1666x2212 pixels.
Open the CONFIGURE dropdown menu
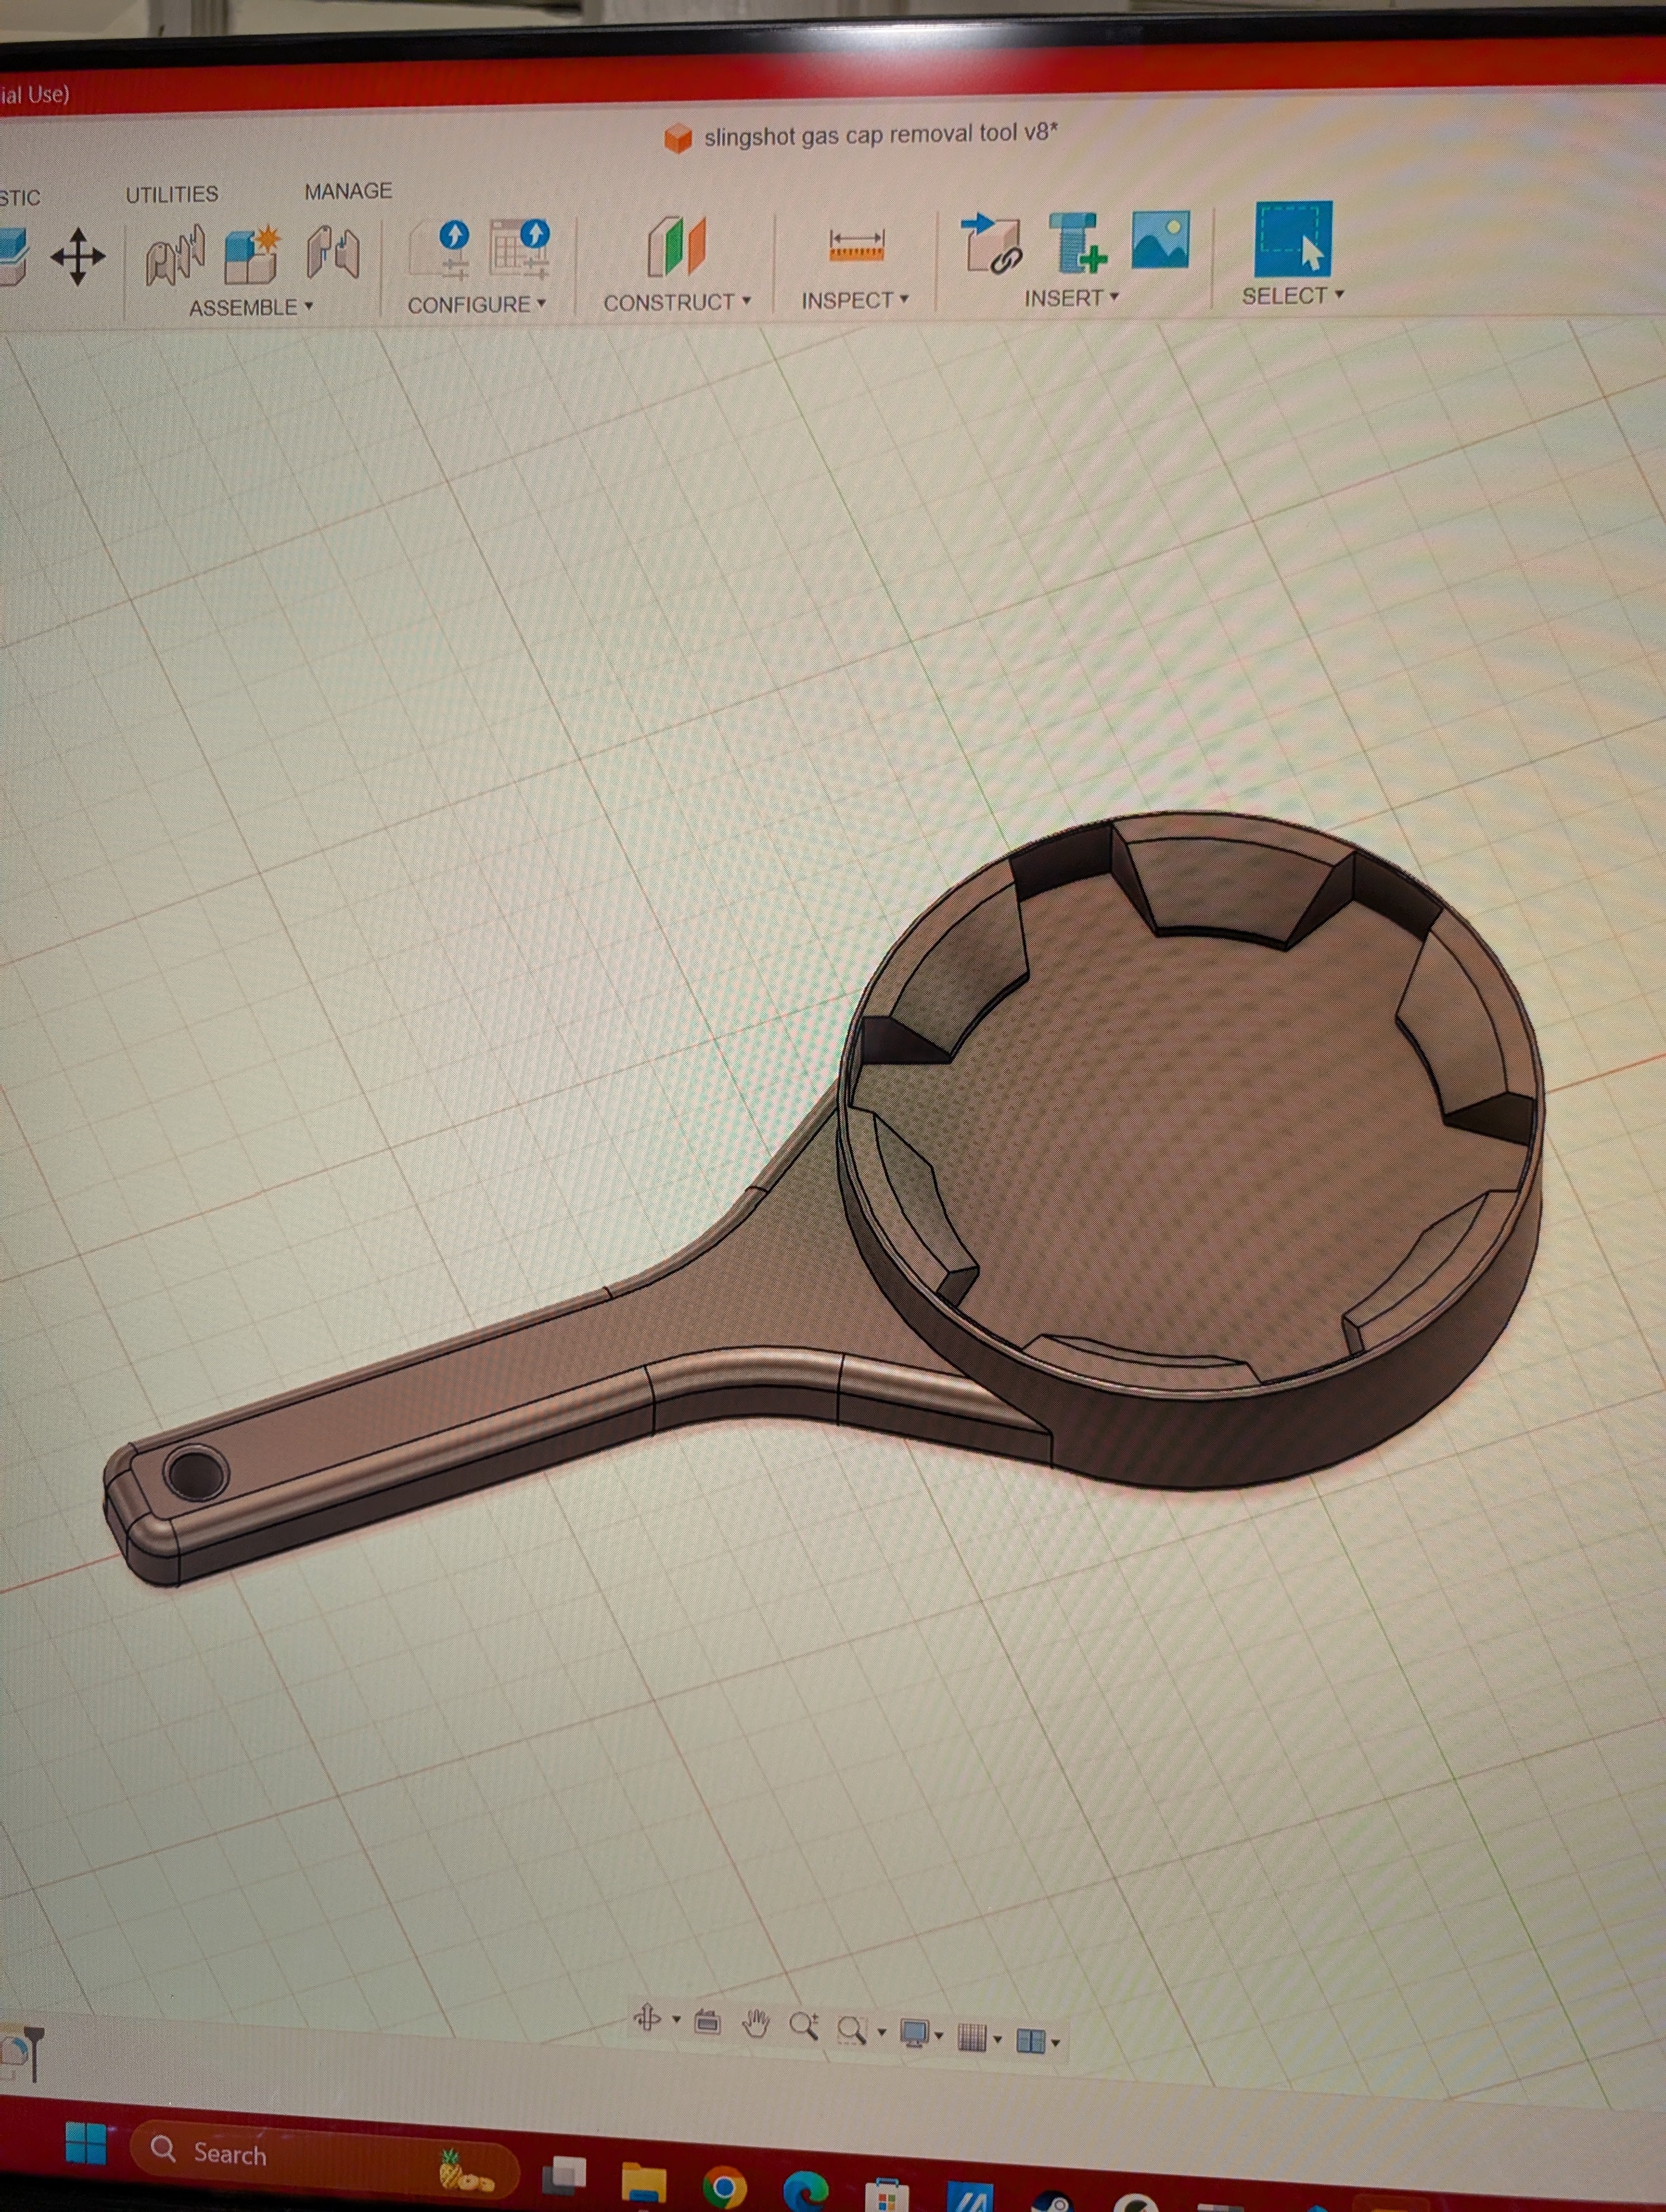click(x=476, y=304)
